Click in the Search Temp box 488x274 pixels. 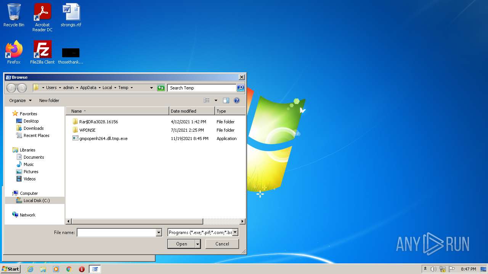202,88
